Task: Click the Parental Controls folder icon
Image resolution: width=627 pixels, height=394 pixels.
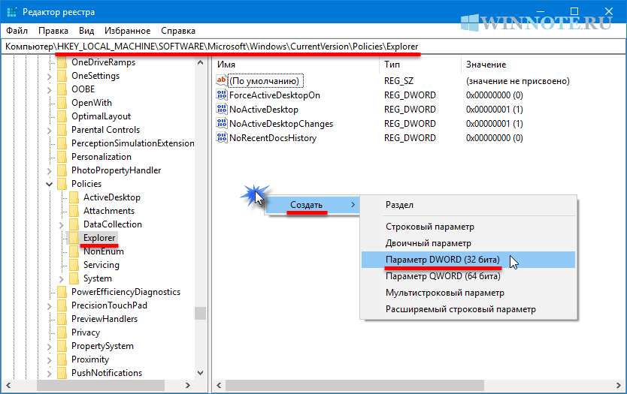Action: coord(62,130)
